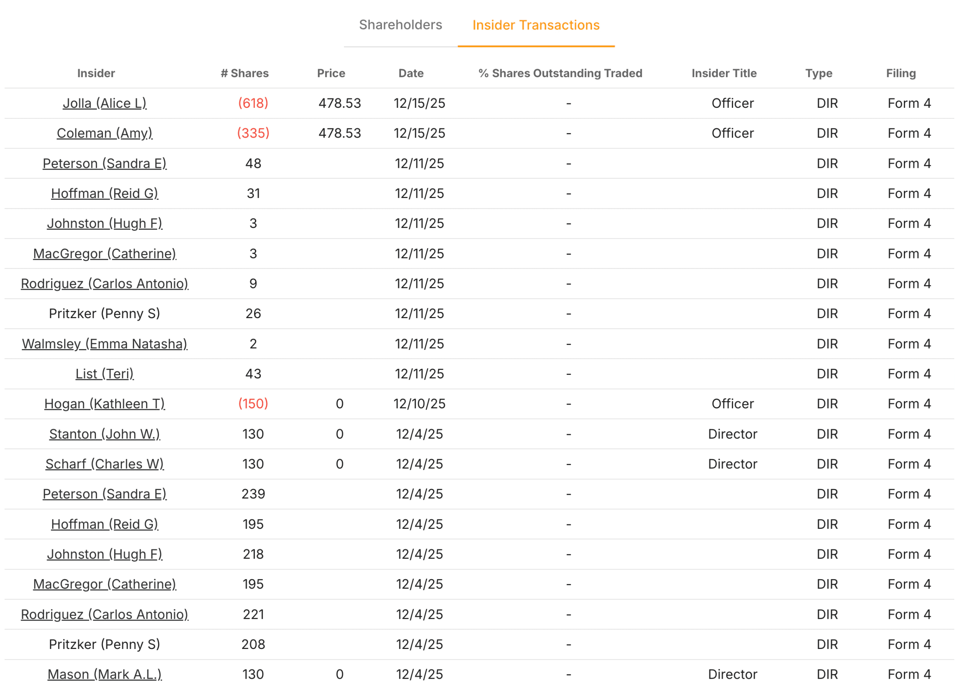Open Walmsley (Emma Natasha) profile
Image resolution: width=955 pixels, height=687 pixels.
click(x=104, y=343)
